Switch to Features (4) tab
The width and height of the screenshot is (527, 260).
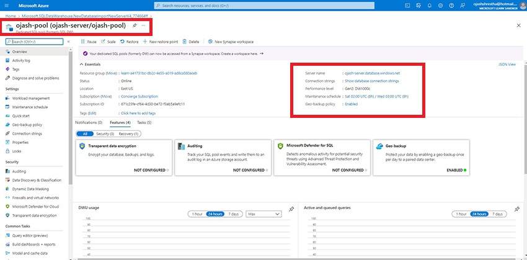tap(120, 122)
